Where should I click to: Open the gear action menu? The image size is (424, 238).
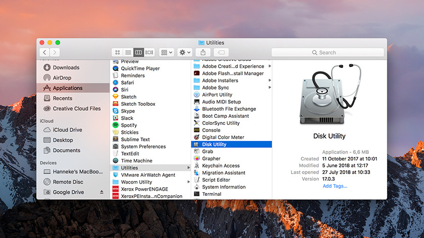pos(185,52)
